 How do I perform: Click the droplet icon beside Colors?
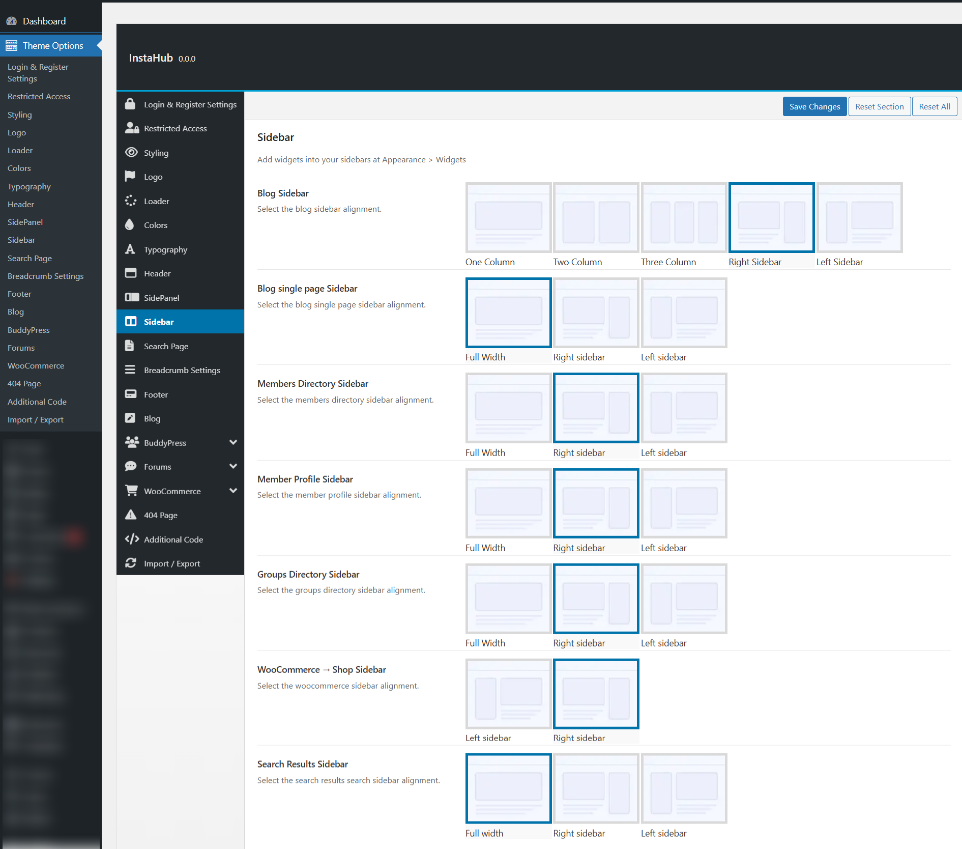pyautogui.click(x=130, y=225)
